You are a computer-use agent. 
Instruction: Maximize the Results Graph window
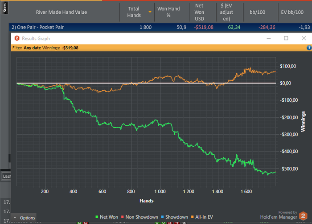(286, 38)
